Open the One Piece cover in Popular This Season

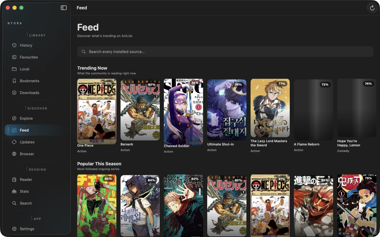[270, 206]
